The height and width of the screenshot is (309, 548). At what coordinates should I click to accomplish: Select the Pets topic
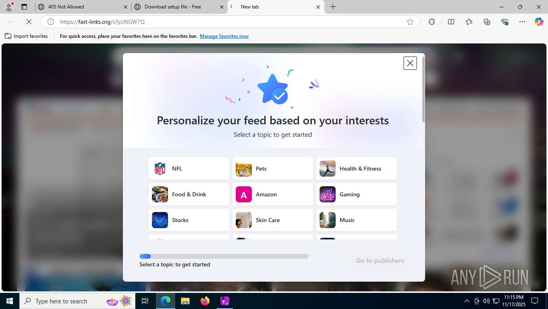pos(273,169)
